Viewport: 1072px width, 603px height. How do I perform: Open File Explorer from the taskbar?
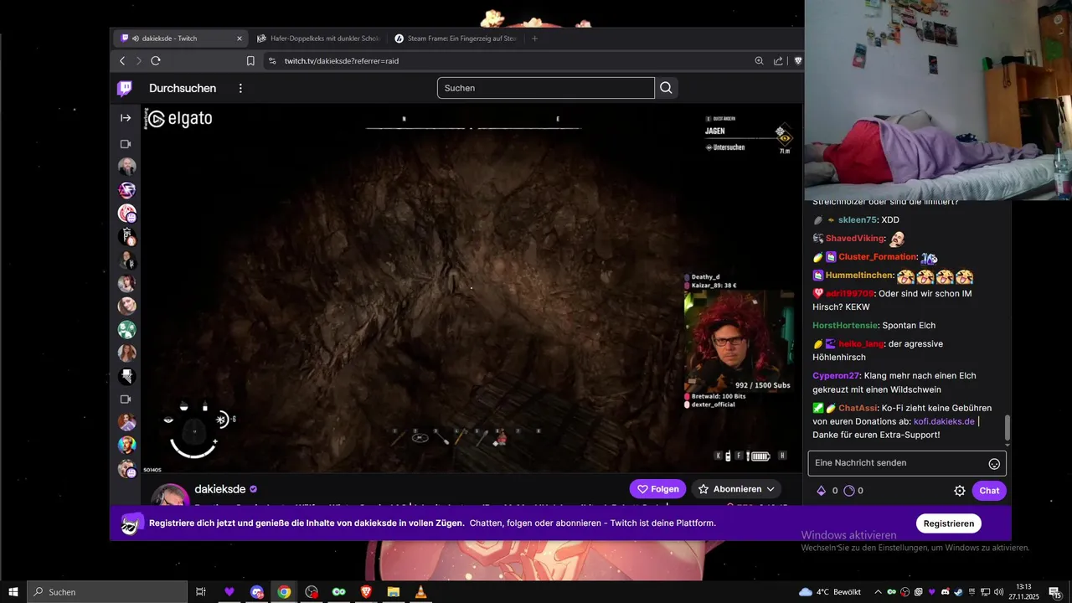[x=393, y=592]
